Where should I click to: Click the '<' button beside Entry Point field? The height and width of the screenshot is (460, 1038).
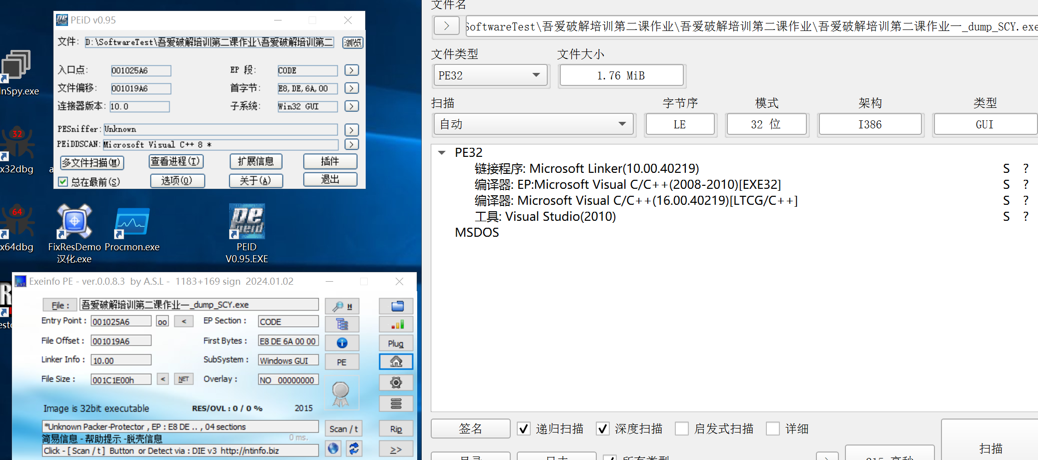184,321
